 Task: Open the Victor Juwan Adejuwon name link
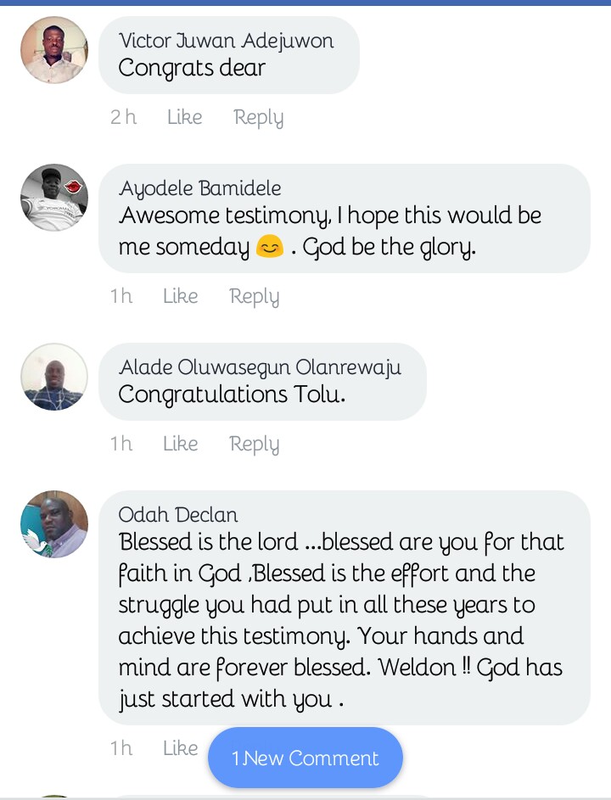coord(226,40)
